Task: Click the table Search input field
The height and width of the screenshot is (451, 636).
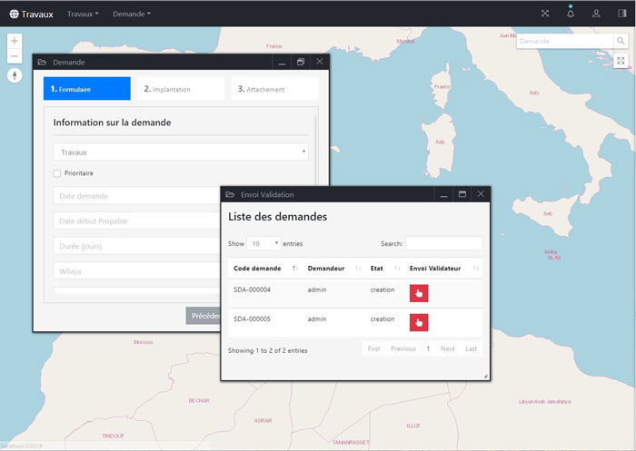Action: click(x=443, y=244)
